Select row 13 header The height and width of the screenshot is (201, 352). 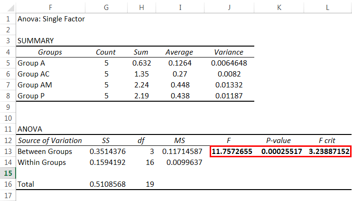click(8, 151)
